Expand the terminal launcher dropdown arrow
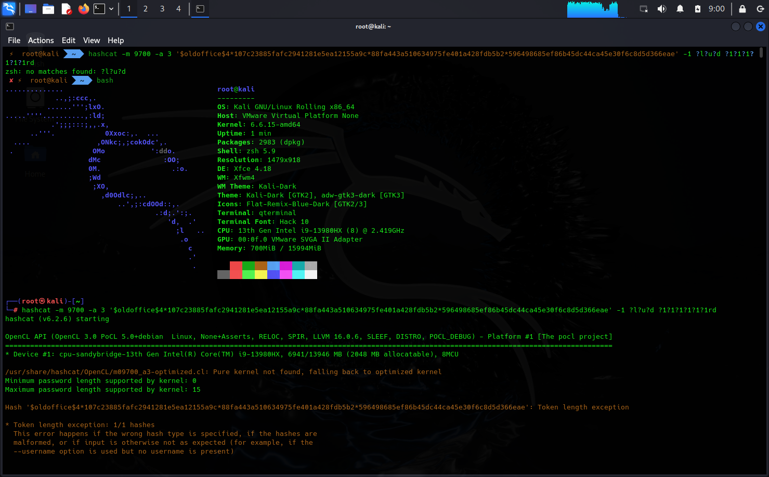 (x=111, y=9)
